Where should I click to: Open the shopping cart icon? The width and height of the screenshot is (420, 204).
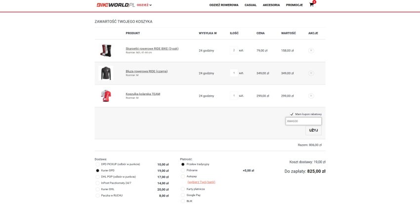click(311, 5)
